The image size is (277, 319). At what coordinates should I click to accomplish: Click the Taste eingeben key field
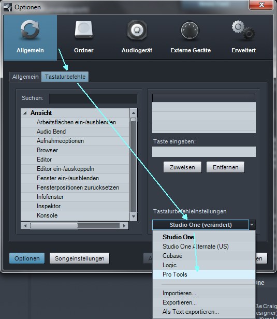(204, 152)
